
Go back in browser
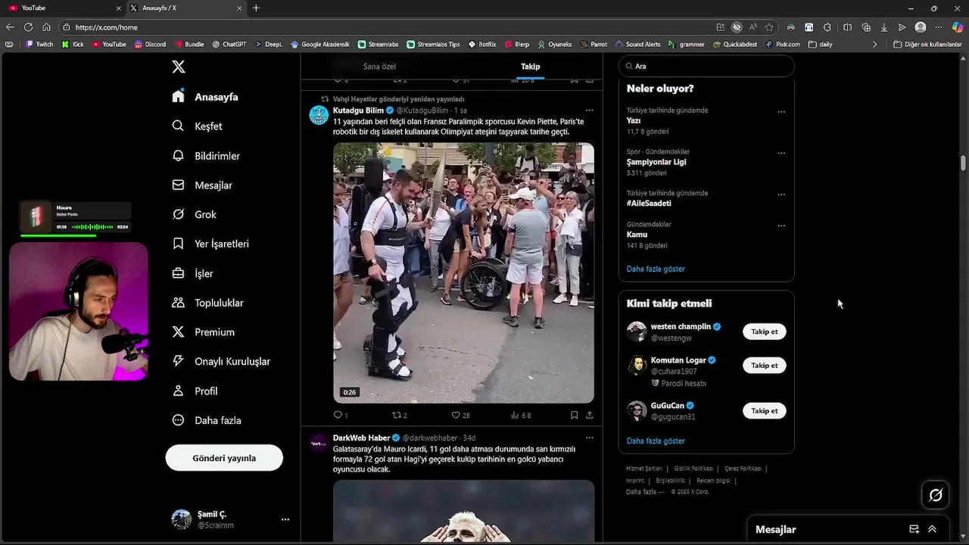tap(10, 27)
